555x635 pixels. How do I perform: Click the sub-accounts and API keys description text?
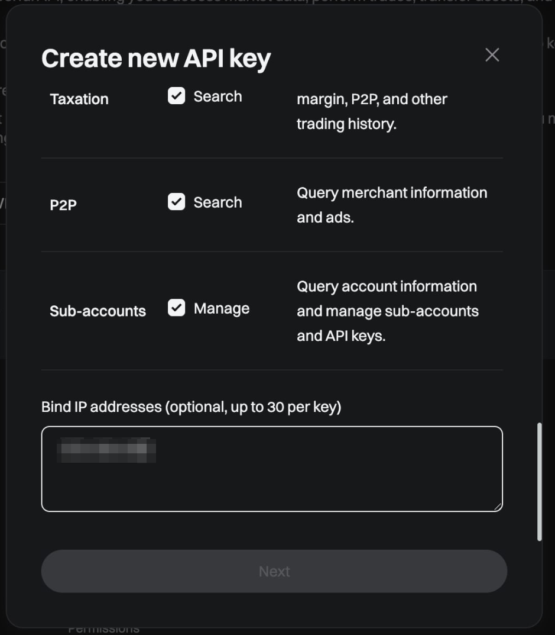click(388, 311)
